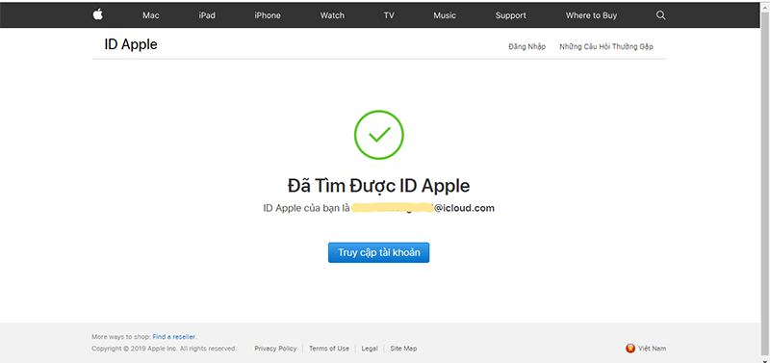This screenshot has width=770, height=363.
Task: Open the Music menu
Action: [445, 15]
